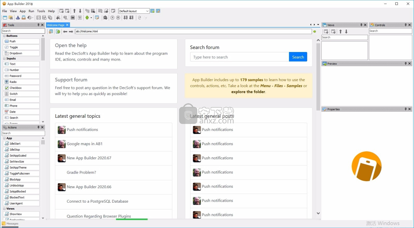Click the save layout icon beside layout combo

[x=152, y=11]
